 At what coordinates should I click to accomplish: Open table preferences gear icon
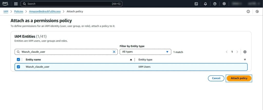pos(245,52)
